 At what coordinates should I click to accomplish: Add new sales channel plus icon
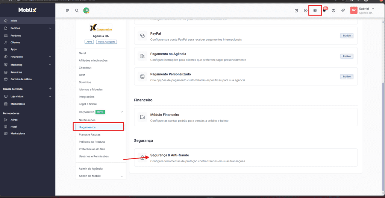(x=50, y=88)
